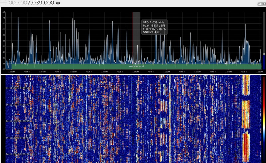Click the 'Peak:-58.5 dBFS' tooltip line
The image size is (266, 163).
pyautogui.click(x=154, y=26)
